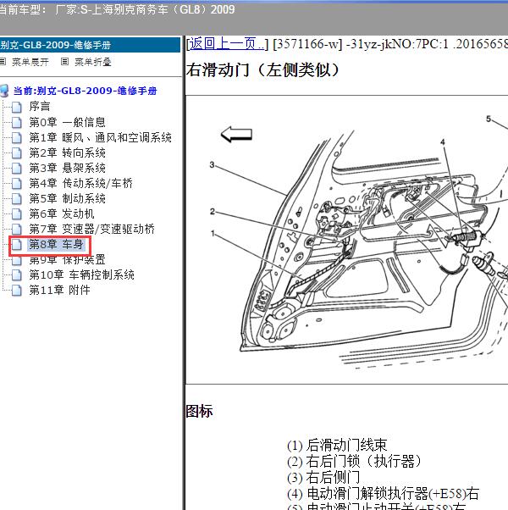Open 第6章 发动机
The height and width of the screenshot is (510, 508).
click(62, 213)
